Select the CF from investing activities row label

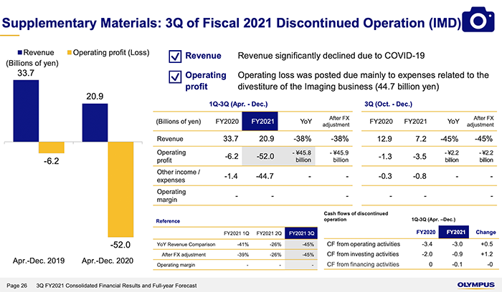364,255
